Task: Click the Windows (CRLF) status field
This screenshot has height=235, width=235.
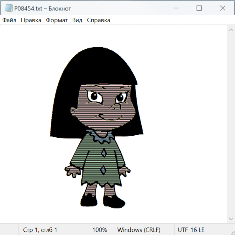Action: tap(139, 230)
